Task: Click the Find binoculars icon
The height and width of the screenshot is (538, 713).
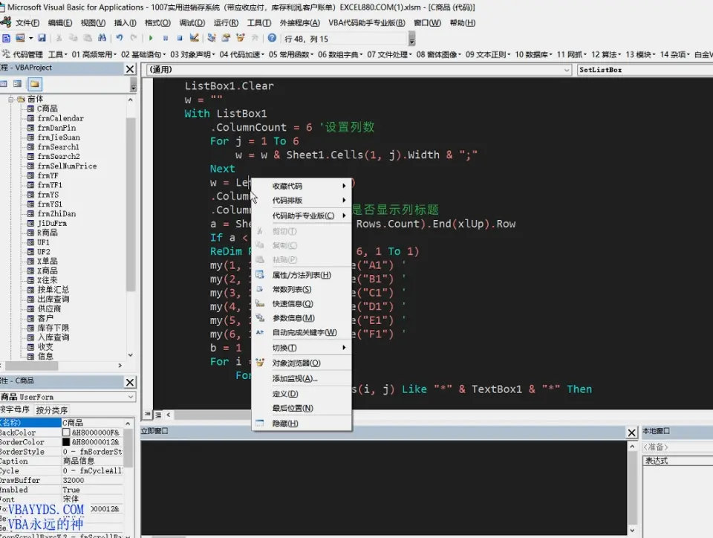Action: [x=102, y=38]
